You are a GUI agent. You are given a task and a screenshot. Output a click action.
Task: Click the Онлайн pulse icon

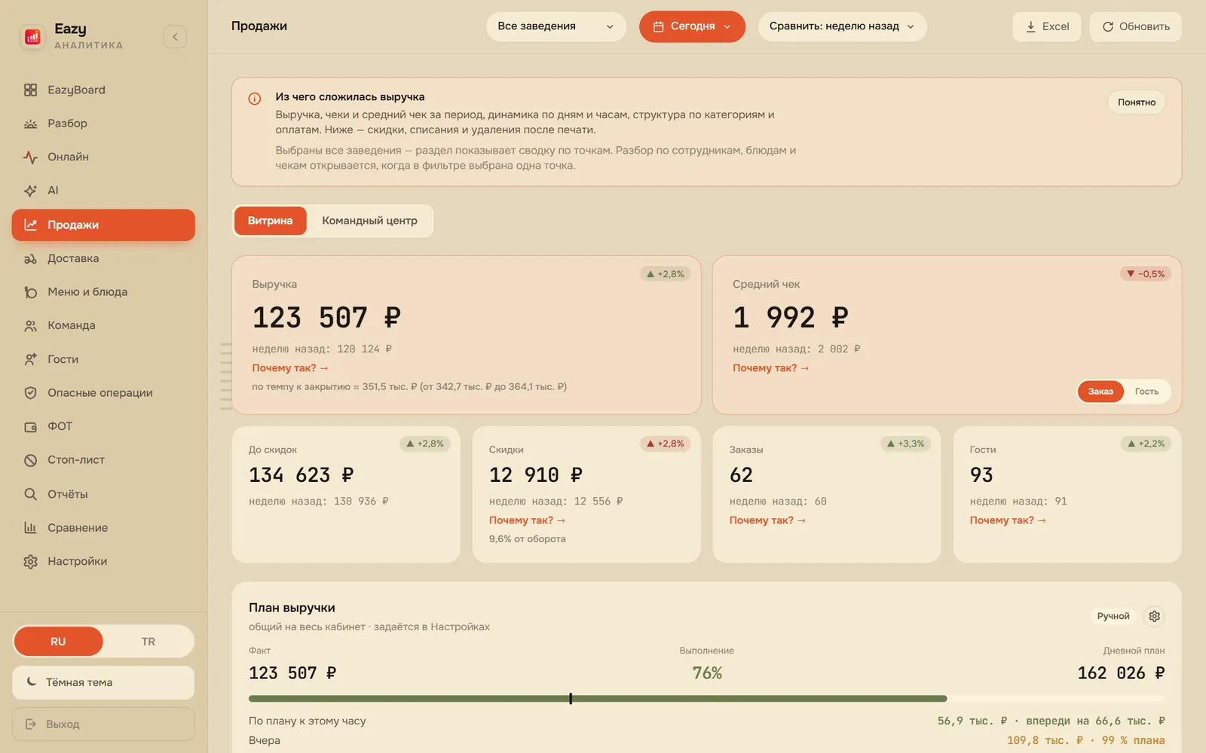click(x=30, y=157)
